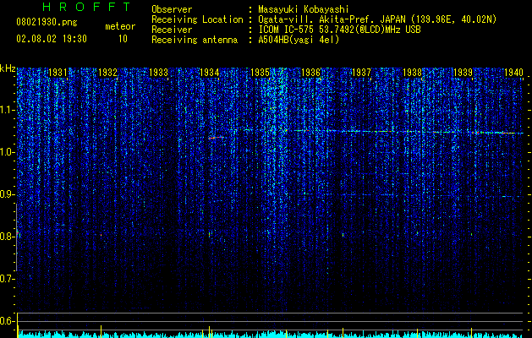Click the date stamp 02.08.02 19:30
This screenshot has width=532, height=338.
click(52, 39)
